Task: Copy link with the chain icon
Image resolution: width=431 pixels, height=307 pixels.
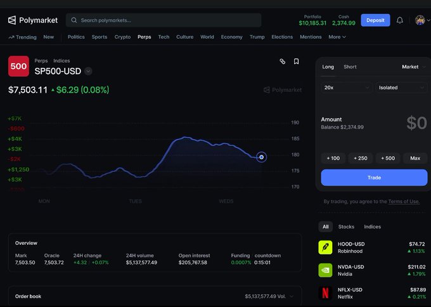Action: (282, 62)
